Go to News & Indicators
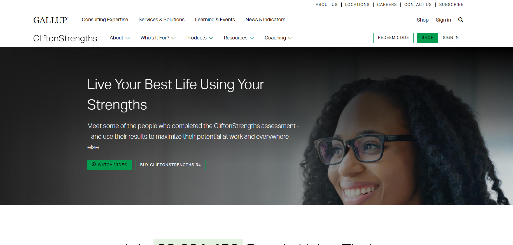The height and width of the screenshot is (245, 513). [x=265, y=20]
